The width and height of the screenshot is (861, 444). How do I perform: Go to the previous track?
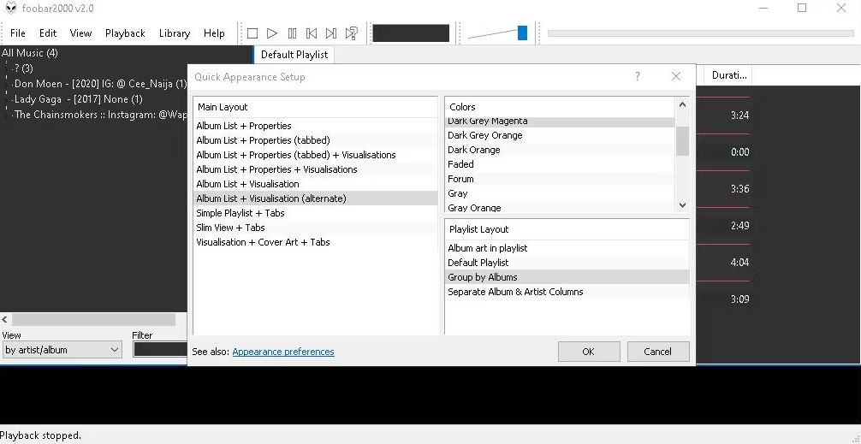pyautogui.click(x=312, y=33)
